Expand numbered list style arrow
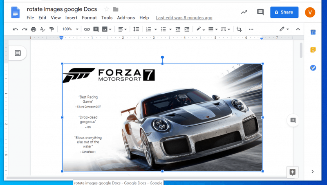327x185 pixels. [156, 29]
